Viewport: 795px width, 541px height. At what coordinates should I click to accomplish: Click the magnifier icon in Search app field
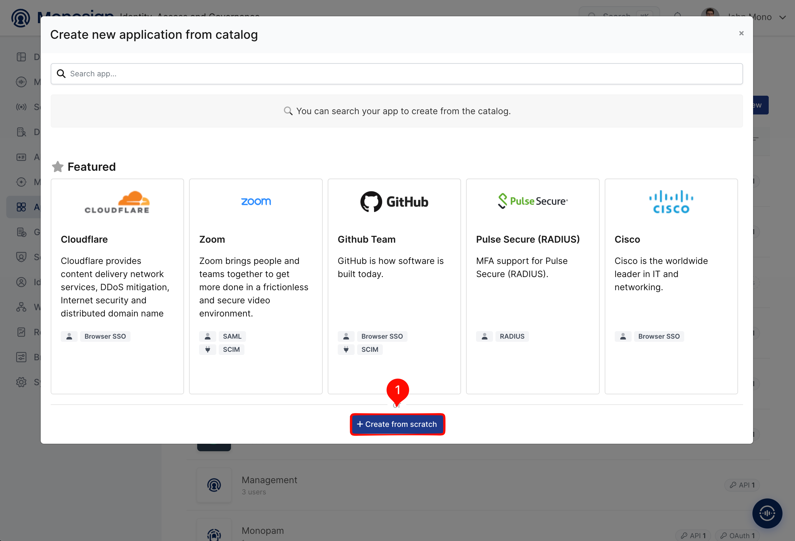pos(61,74)
